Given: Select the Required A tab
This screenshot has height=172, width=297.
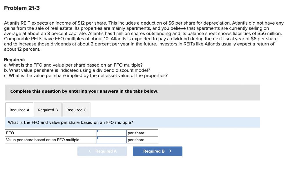Looking at the screenshot, I should (19, 110).
